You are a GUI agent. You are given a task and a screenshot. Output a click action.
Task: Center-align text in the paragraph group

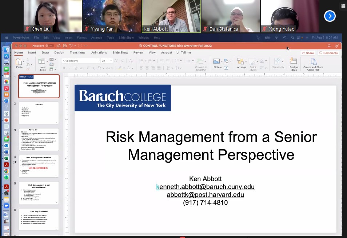click(147, 68)
